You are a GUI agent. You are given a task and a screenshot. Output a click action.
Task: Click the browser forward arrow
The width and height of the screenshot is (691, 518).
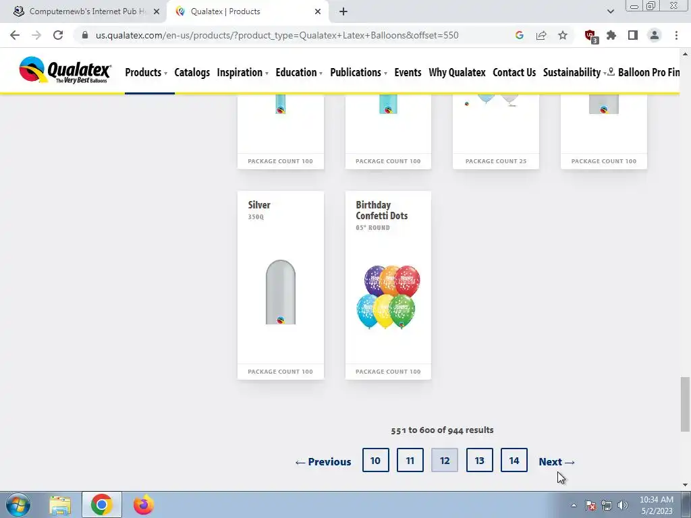click(x=36, y=35)
